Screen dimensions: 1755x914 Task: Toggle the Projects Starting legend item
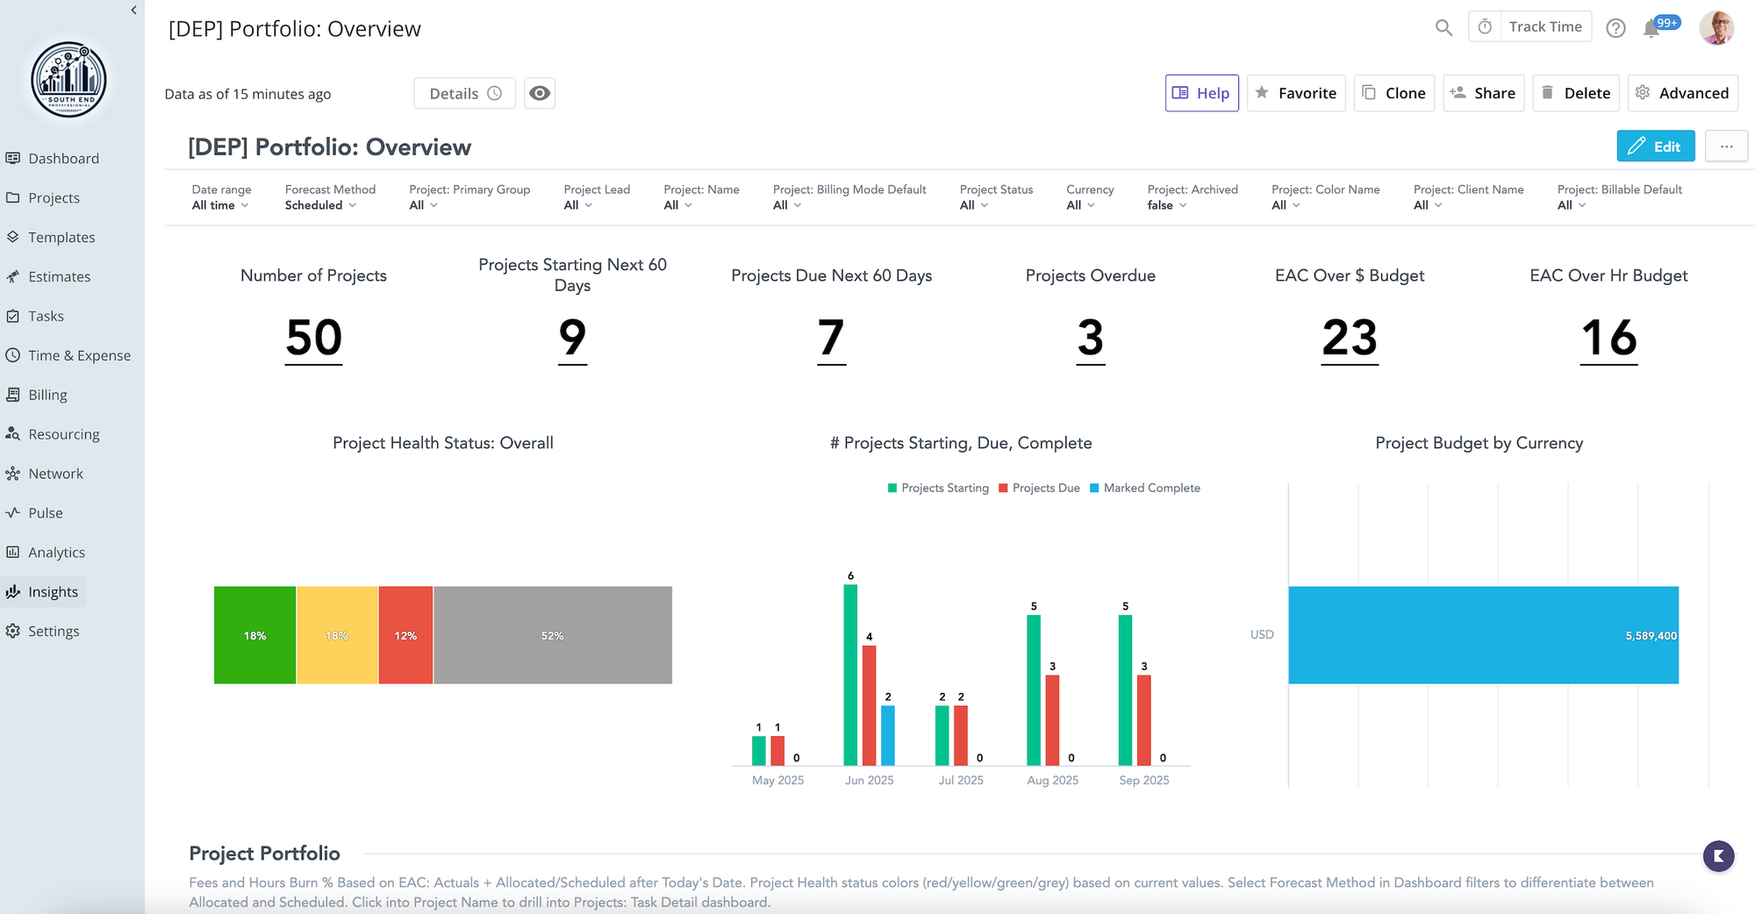(937, 488)
